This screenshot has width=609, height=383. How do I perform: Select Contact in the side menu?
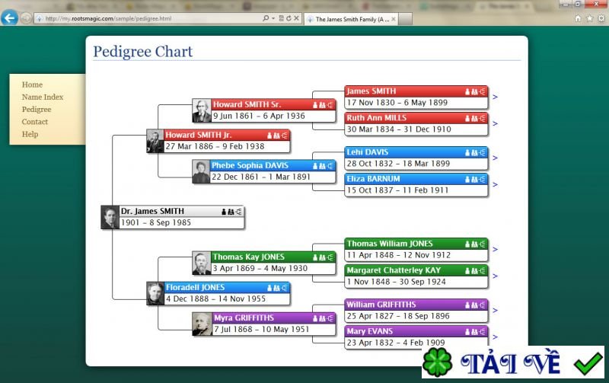pos(34,122)
